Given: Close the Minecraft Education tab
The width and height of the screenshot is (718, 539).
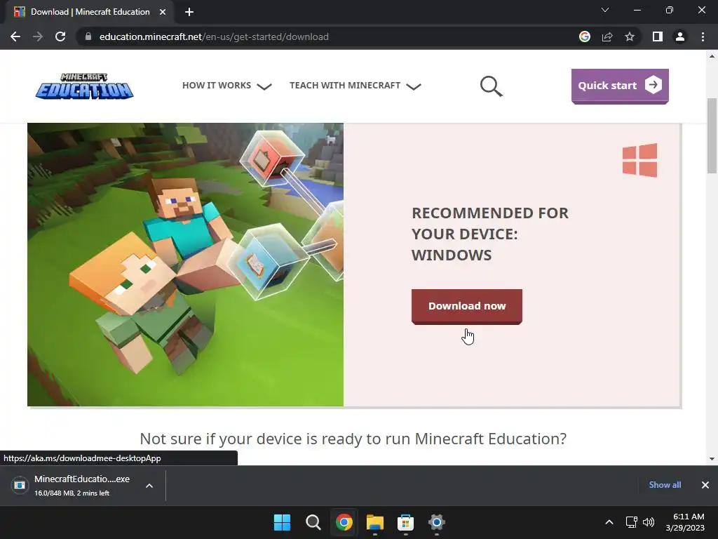Looking at the screenshot, I should point(163,12).
